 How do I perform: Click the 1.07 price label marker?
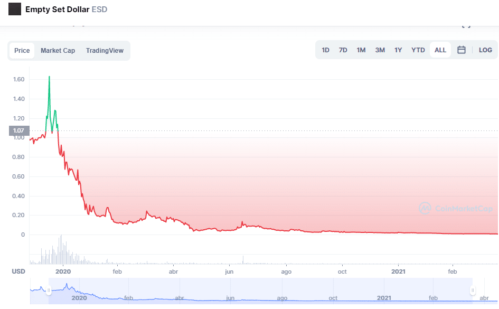coord(18,131)
